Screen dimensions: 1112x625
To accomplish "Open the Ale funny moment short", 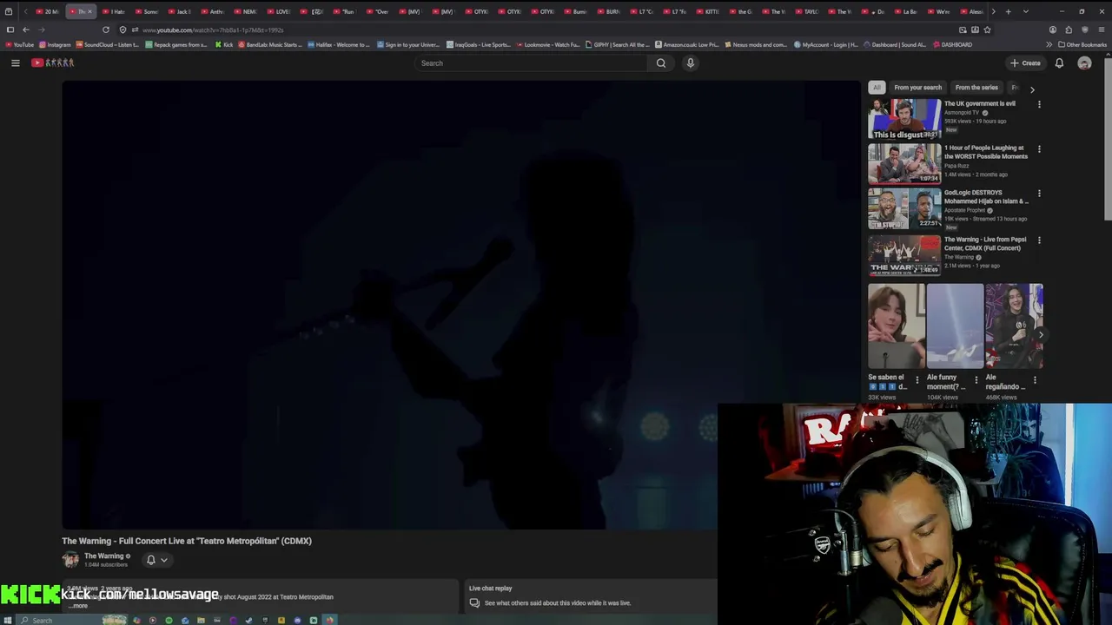I will [x=955, y=326].
